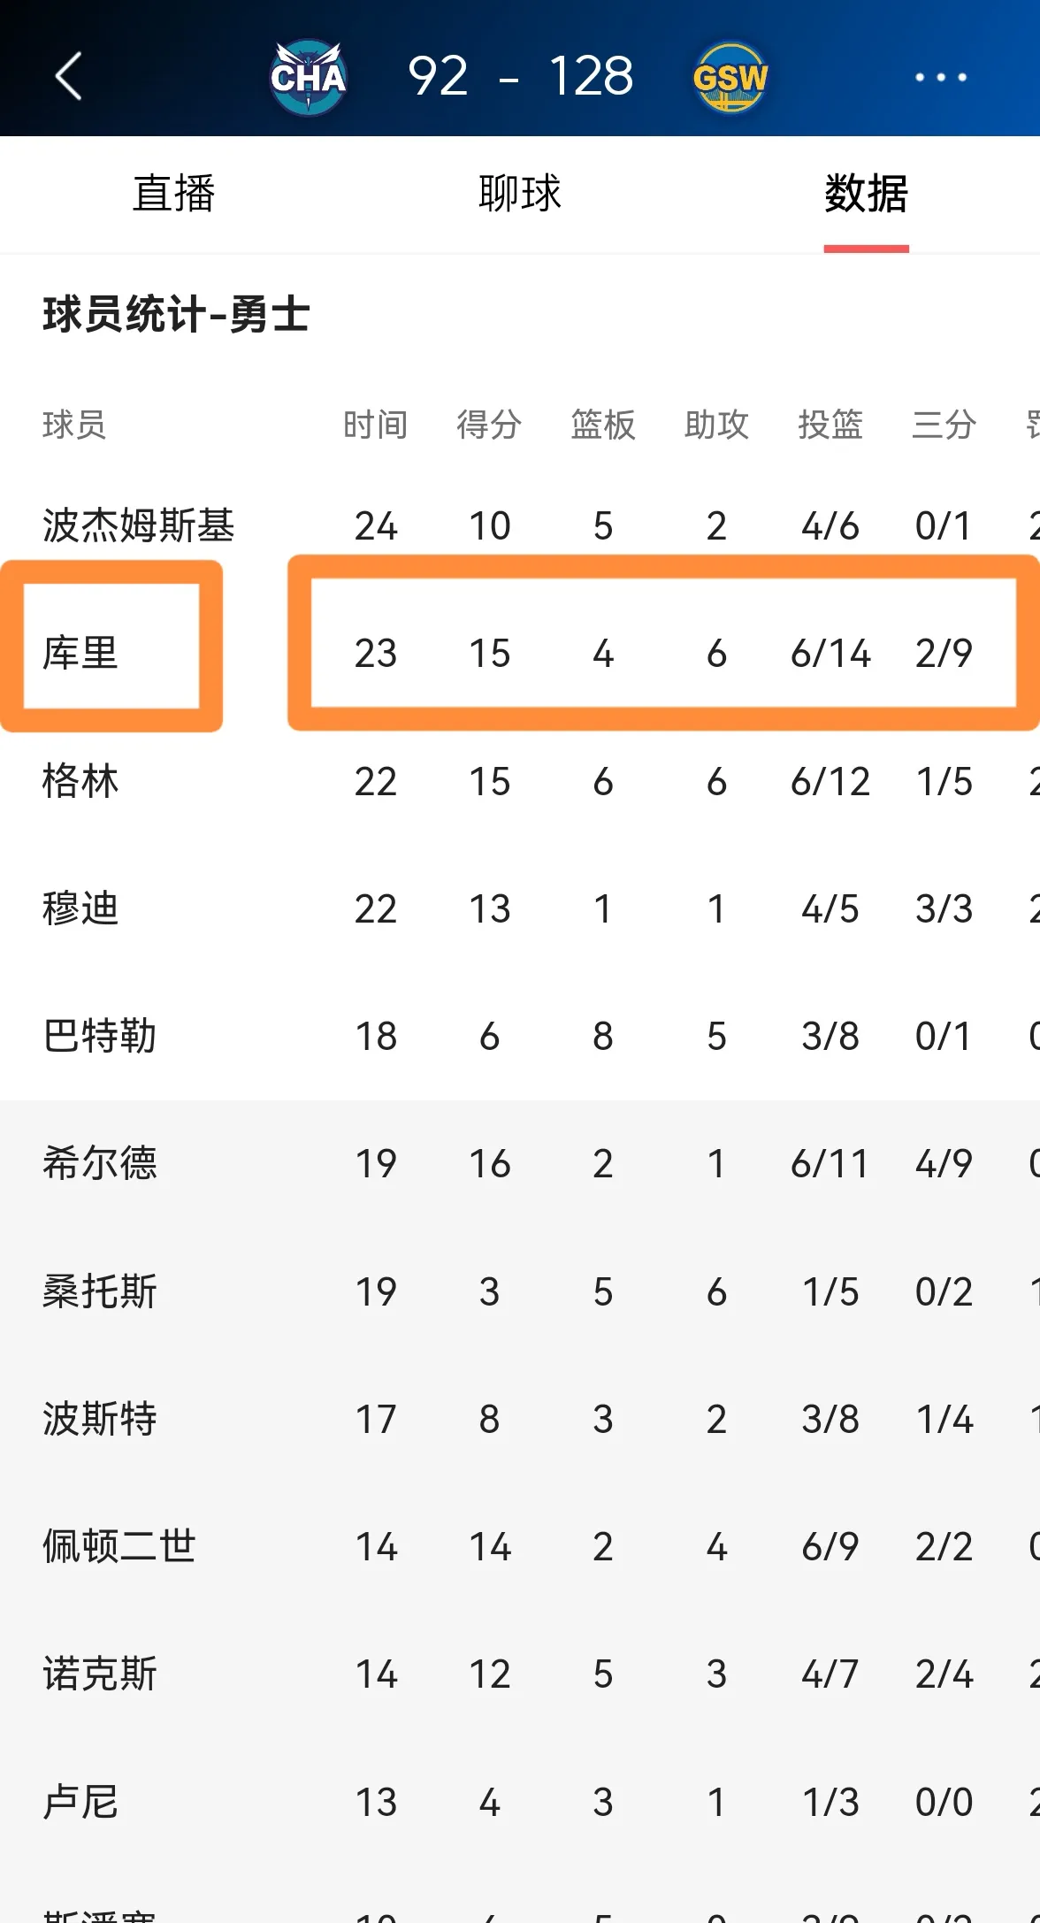Sort by the 助攻 column header
Viewport: 1040px width, 1923px height.
pyautogui.click(x=716, y=425)
